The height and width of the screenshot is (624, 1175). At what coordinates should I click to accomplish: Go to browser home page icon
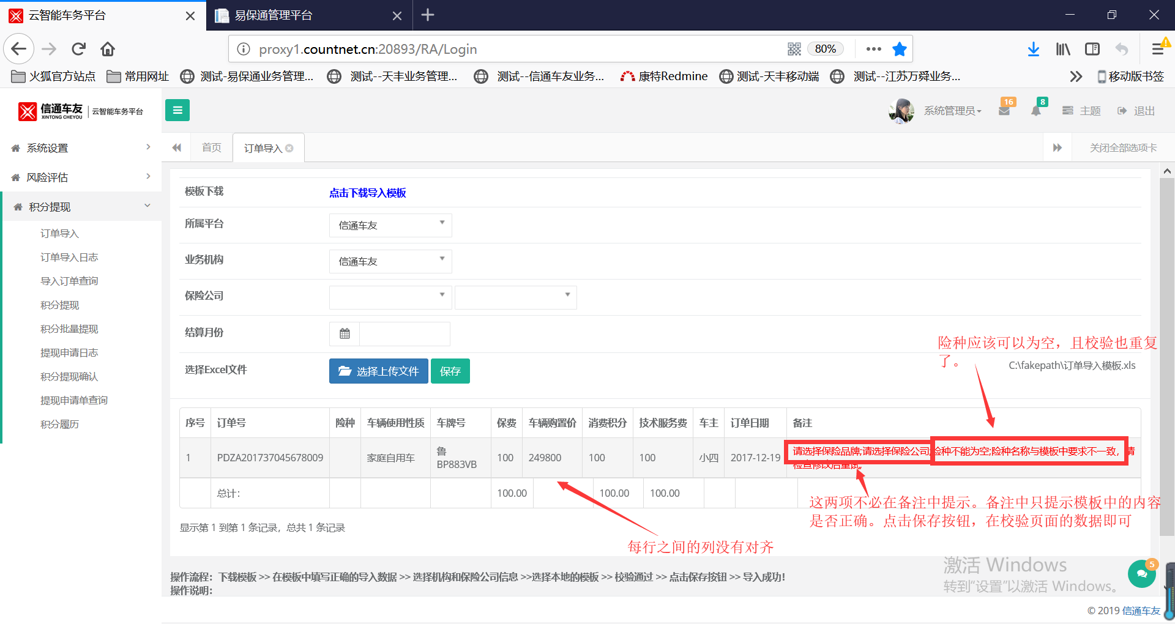108,49
